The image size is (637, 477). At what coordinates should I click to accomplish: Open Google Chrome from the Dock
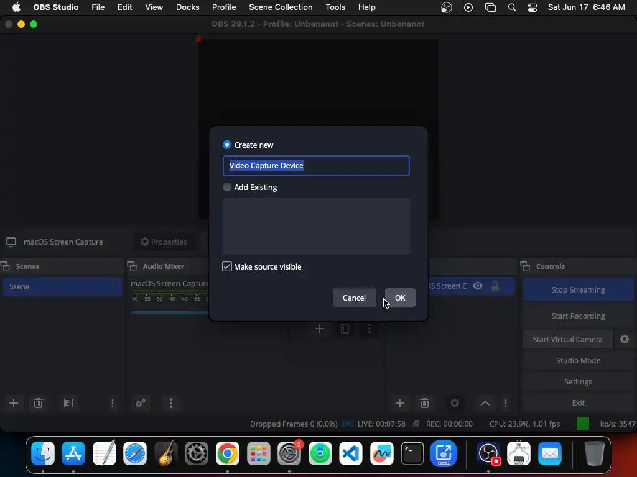point(228,453)
